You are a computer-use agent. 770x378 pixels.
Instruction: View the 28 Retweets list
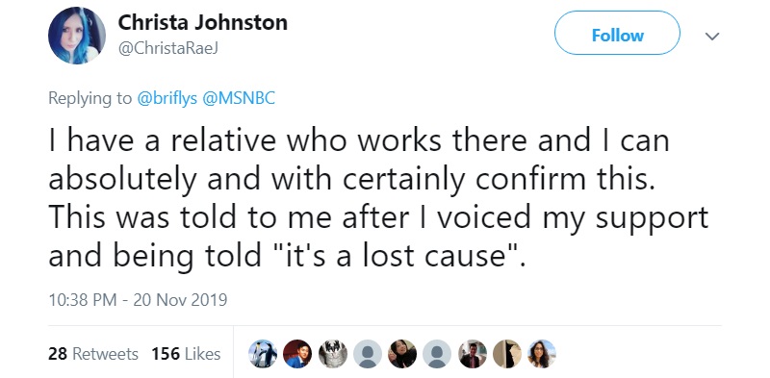93,353
